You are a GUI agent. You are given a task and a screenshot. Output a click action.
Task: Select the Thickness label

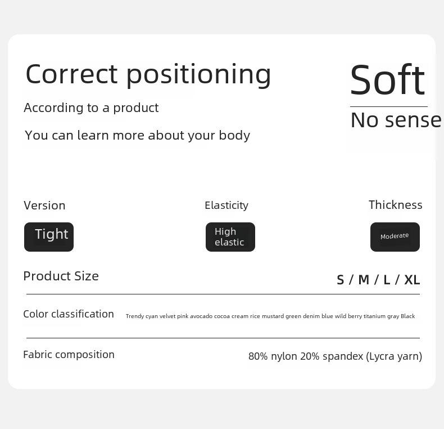(x=396, y=205)
